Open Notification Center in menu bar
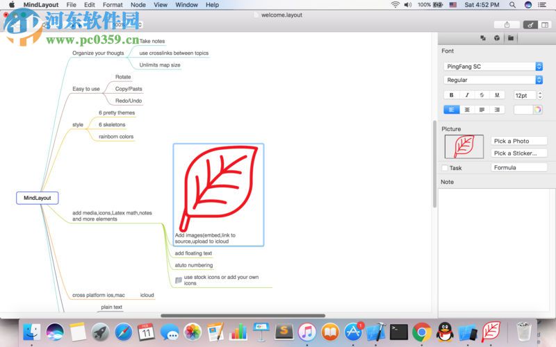The height and width of the screenshot is (347, 556). click(542, 5)
